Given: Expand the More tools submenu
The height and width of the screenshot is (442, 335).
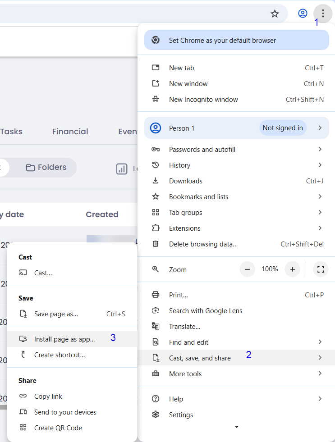Looking at the screenshot, I should 320,374.
